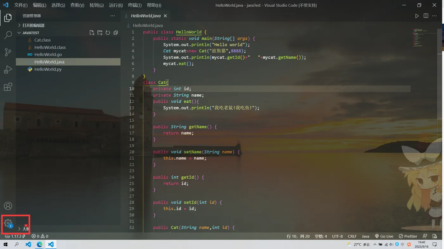Image resolution: width=444 pixels, height=249 pixels.
Task: Show hidden system tray icons
Action: tap(375, 245)
